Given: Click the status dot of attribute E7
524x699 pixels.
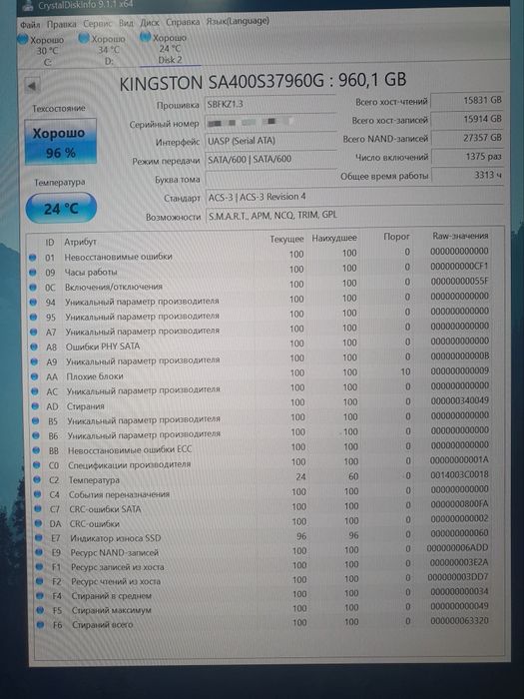Looking at the screenshot, I should click(x=39, y=538).
